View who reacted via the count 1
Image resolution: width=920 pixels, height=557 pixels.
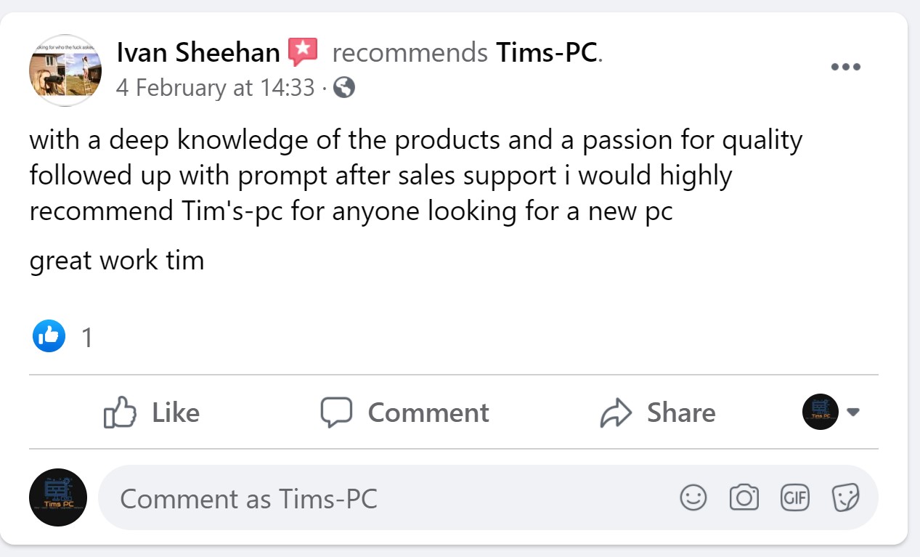87,337
